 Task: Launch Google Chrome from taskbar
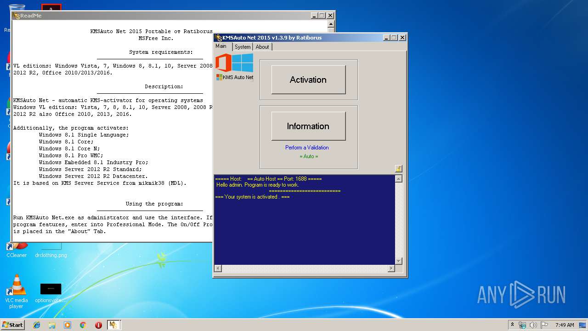coord(83,325)
